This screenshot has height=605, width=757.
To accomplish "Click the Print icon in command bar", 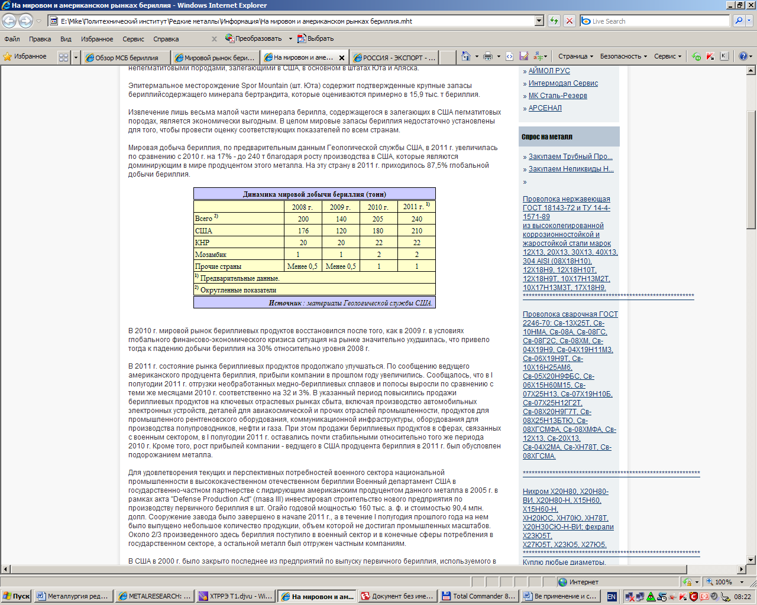I will pos(487,57).
